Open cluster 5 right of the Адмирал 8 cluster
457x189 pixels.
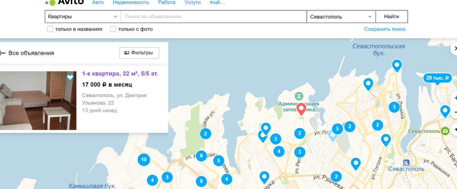218,161
